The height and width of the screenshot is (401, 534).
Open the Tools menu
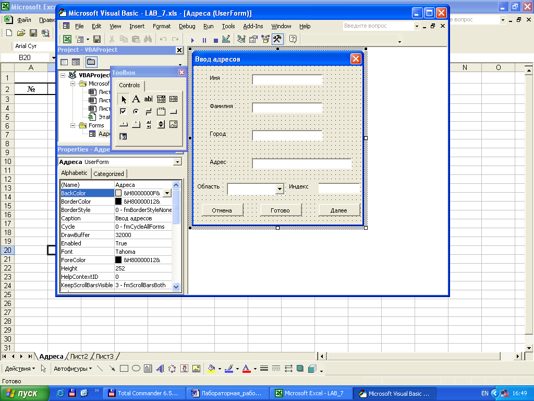(x=228, y=26)
